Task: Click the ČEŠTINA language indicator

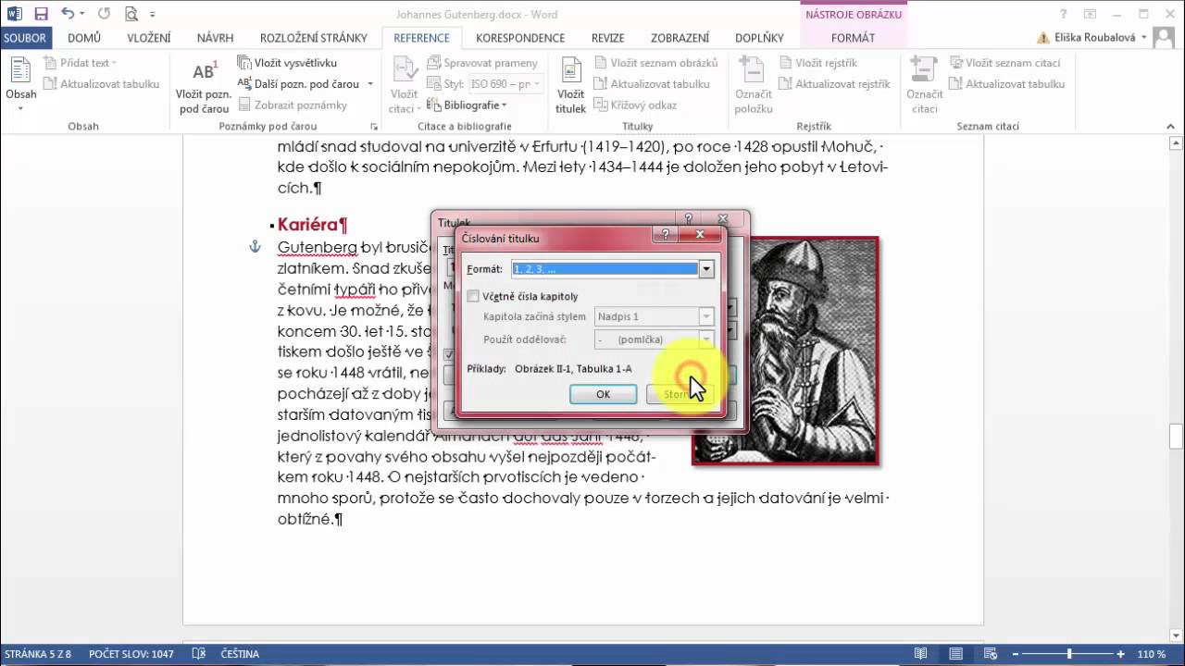Action: tap(240, 654)
